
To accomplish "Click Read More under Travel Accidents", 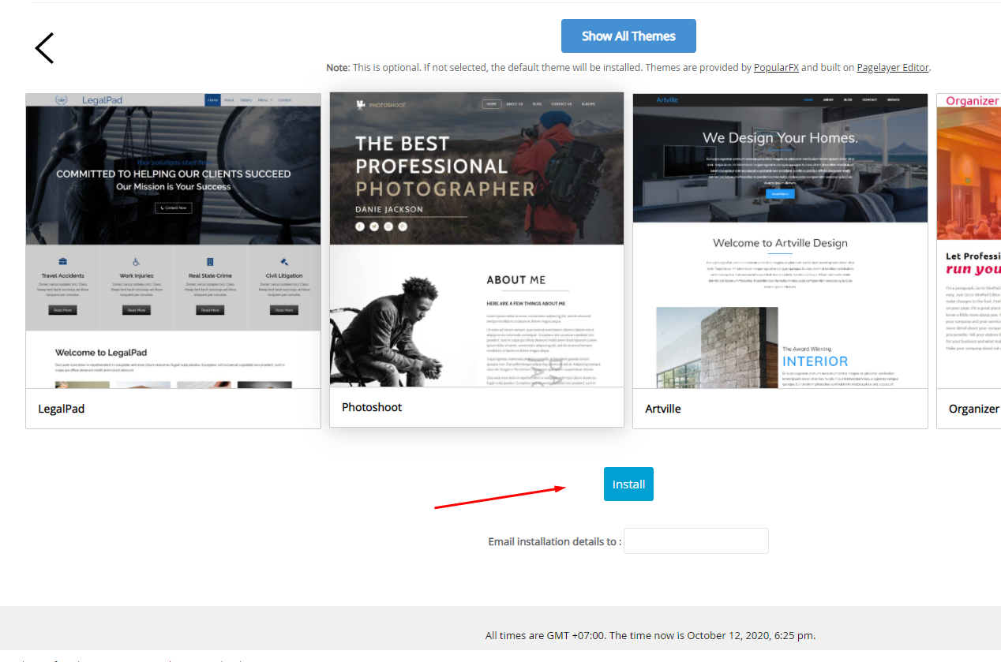I will (62, 310).
